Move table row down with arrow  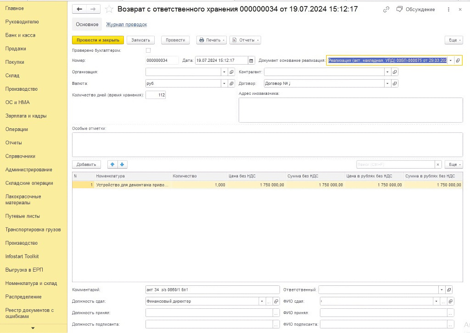pos(122,164)
